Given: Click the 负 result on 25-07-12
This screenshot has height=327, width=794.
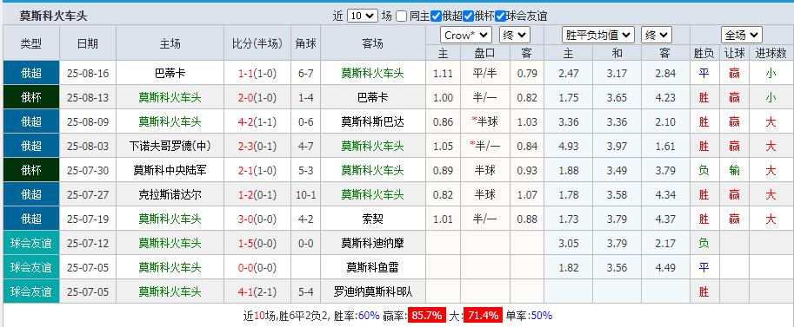Looking at the screenshot, I should [x=704, y=243].
